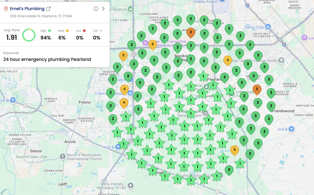Click the 94% High percentage value
Image resolution: width=314 pixels, height=195 pixels.
(46, 38)
